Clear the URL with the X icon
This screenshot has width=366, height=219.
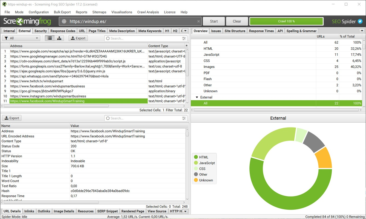(x=198, y=21)
